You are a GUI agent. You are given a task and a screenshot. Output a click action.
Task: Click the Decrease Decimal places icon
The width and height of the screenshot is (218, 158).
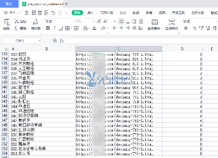(x=215, y=28)
